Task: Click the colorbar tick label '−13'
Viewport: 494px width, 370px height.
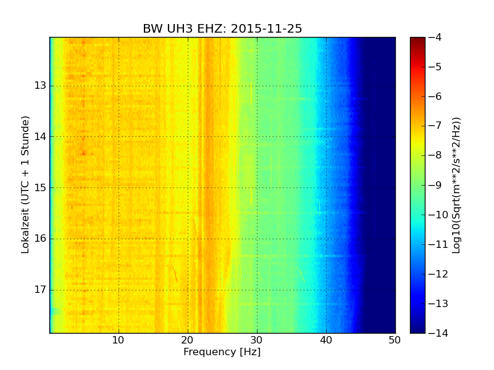Action: click(438, 303)
